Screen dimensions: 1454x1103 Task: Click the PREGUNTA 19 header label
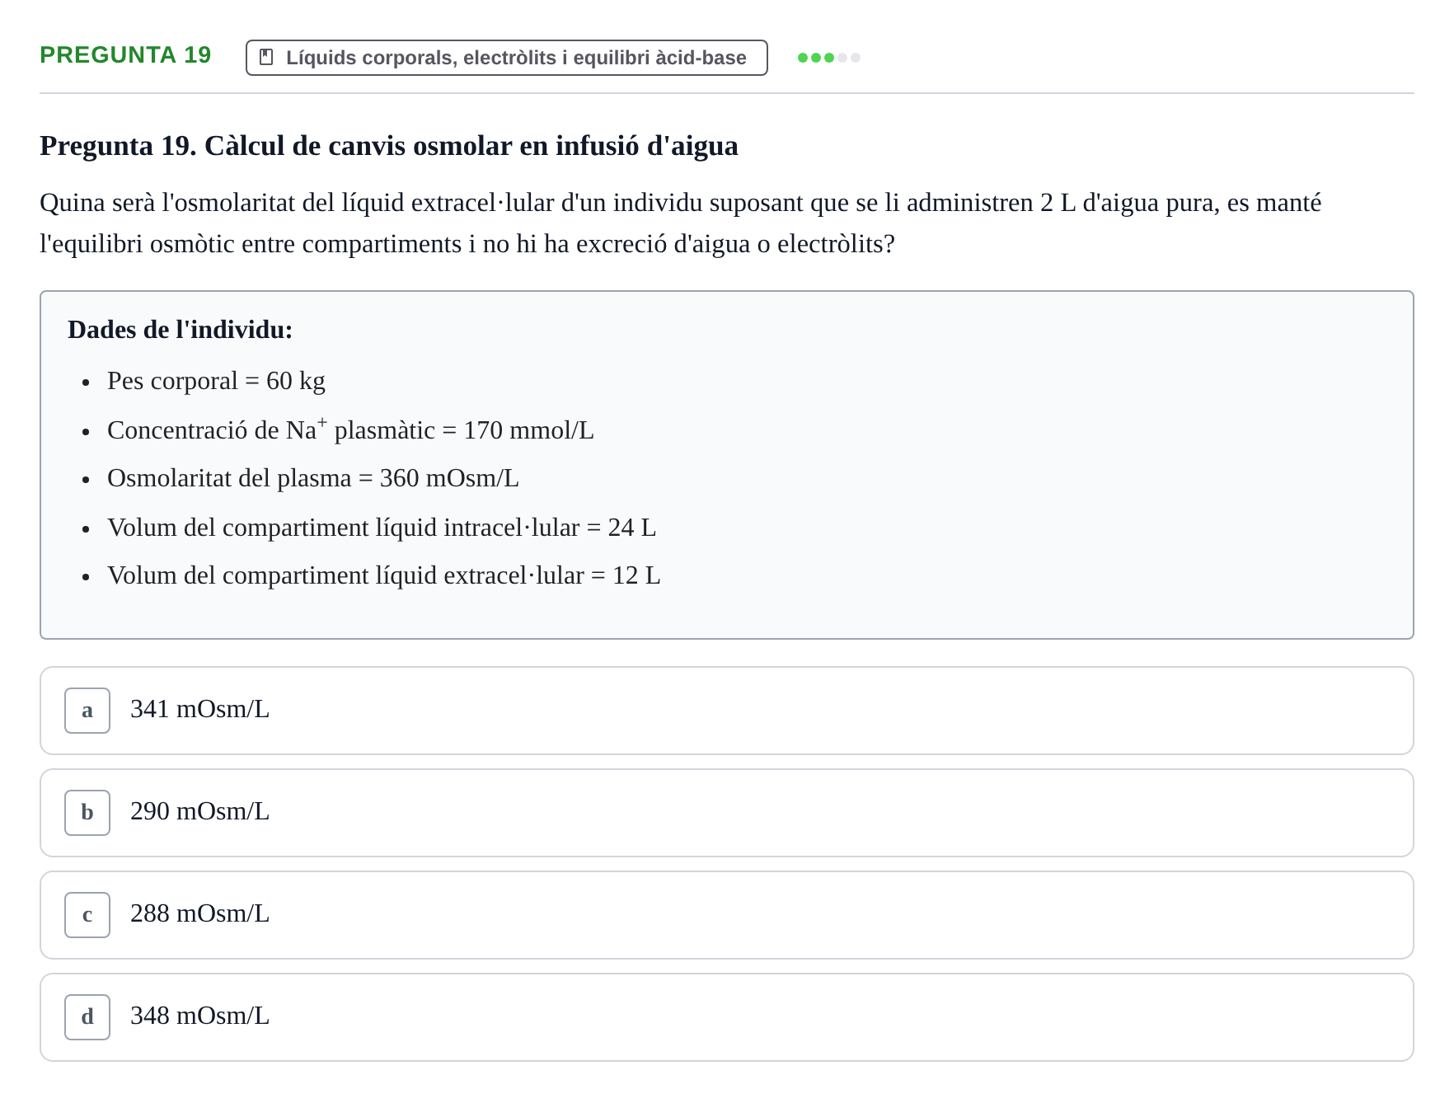125,55
